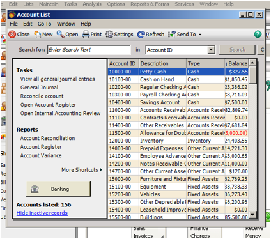The image size is (271, 239).
Task: Expand More Shortcuts arrow
Action: (101, 170)
